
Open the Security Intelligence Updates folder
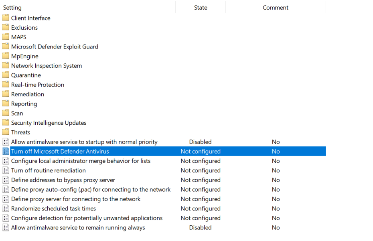pos(6,123)
